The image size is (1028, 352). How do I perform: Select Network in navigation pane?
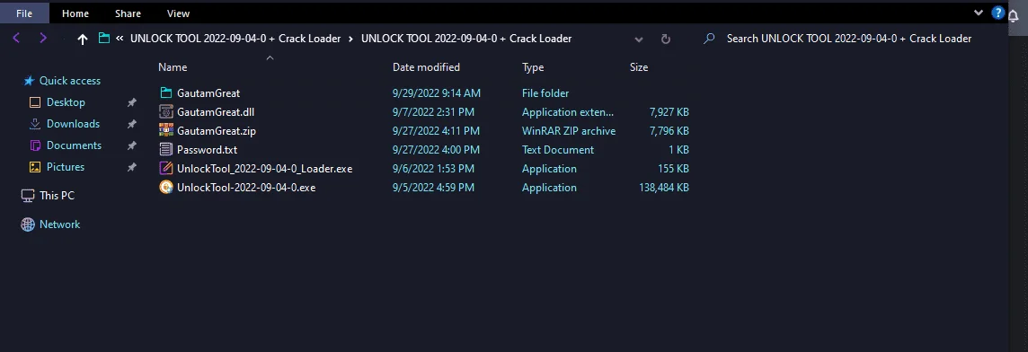click(59, 224)
